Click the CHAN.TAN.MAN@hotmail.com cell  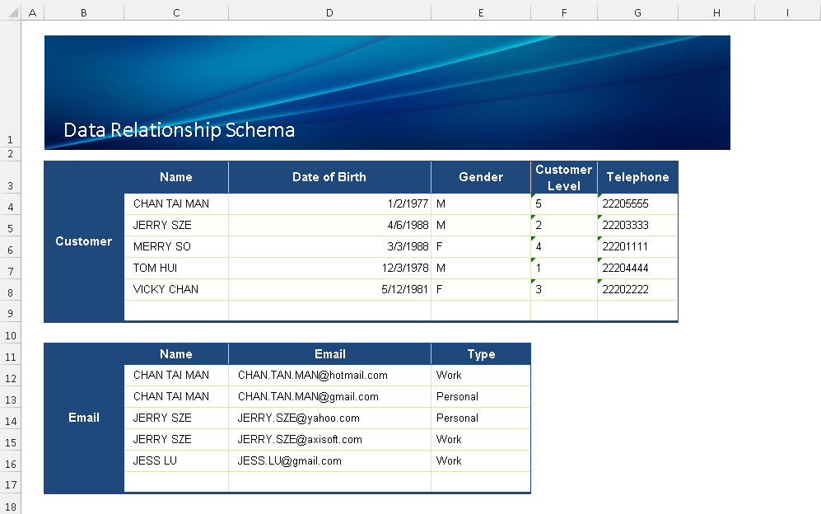pos(329,376)
